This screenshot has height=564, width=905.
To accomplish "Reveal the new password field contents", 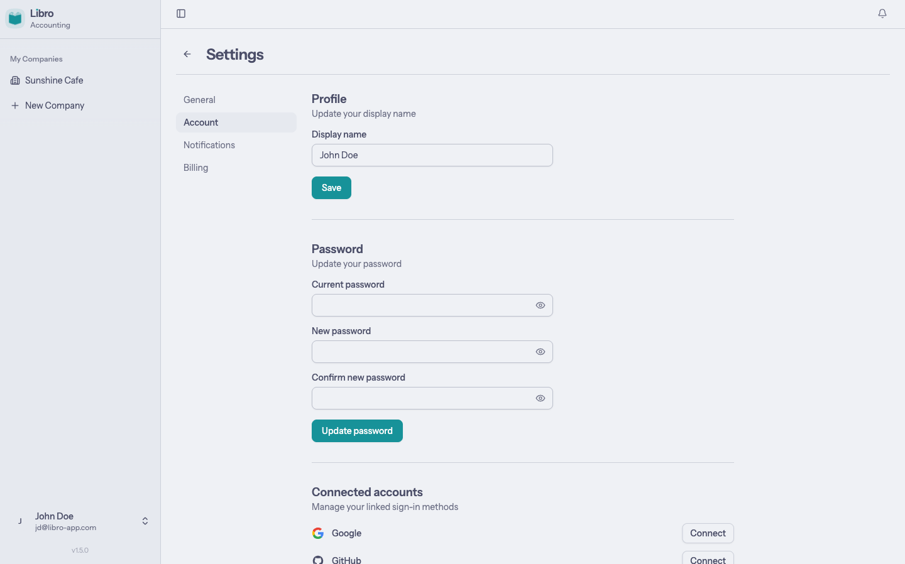I will tap(540, 352).
